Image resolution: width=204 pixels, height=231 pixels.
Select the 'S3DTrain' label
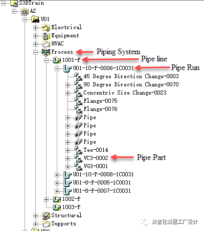[31, 3]
